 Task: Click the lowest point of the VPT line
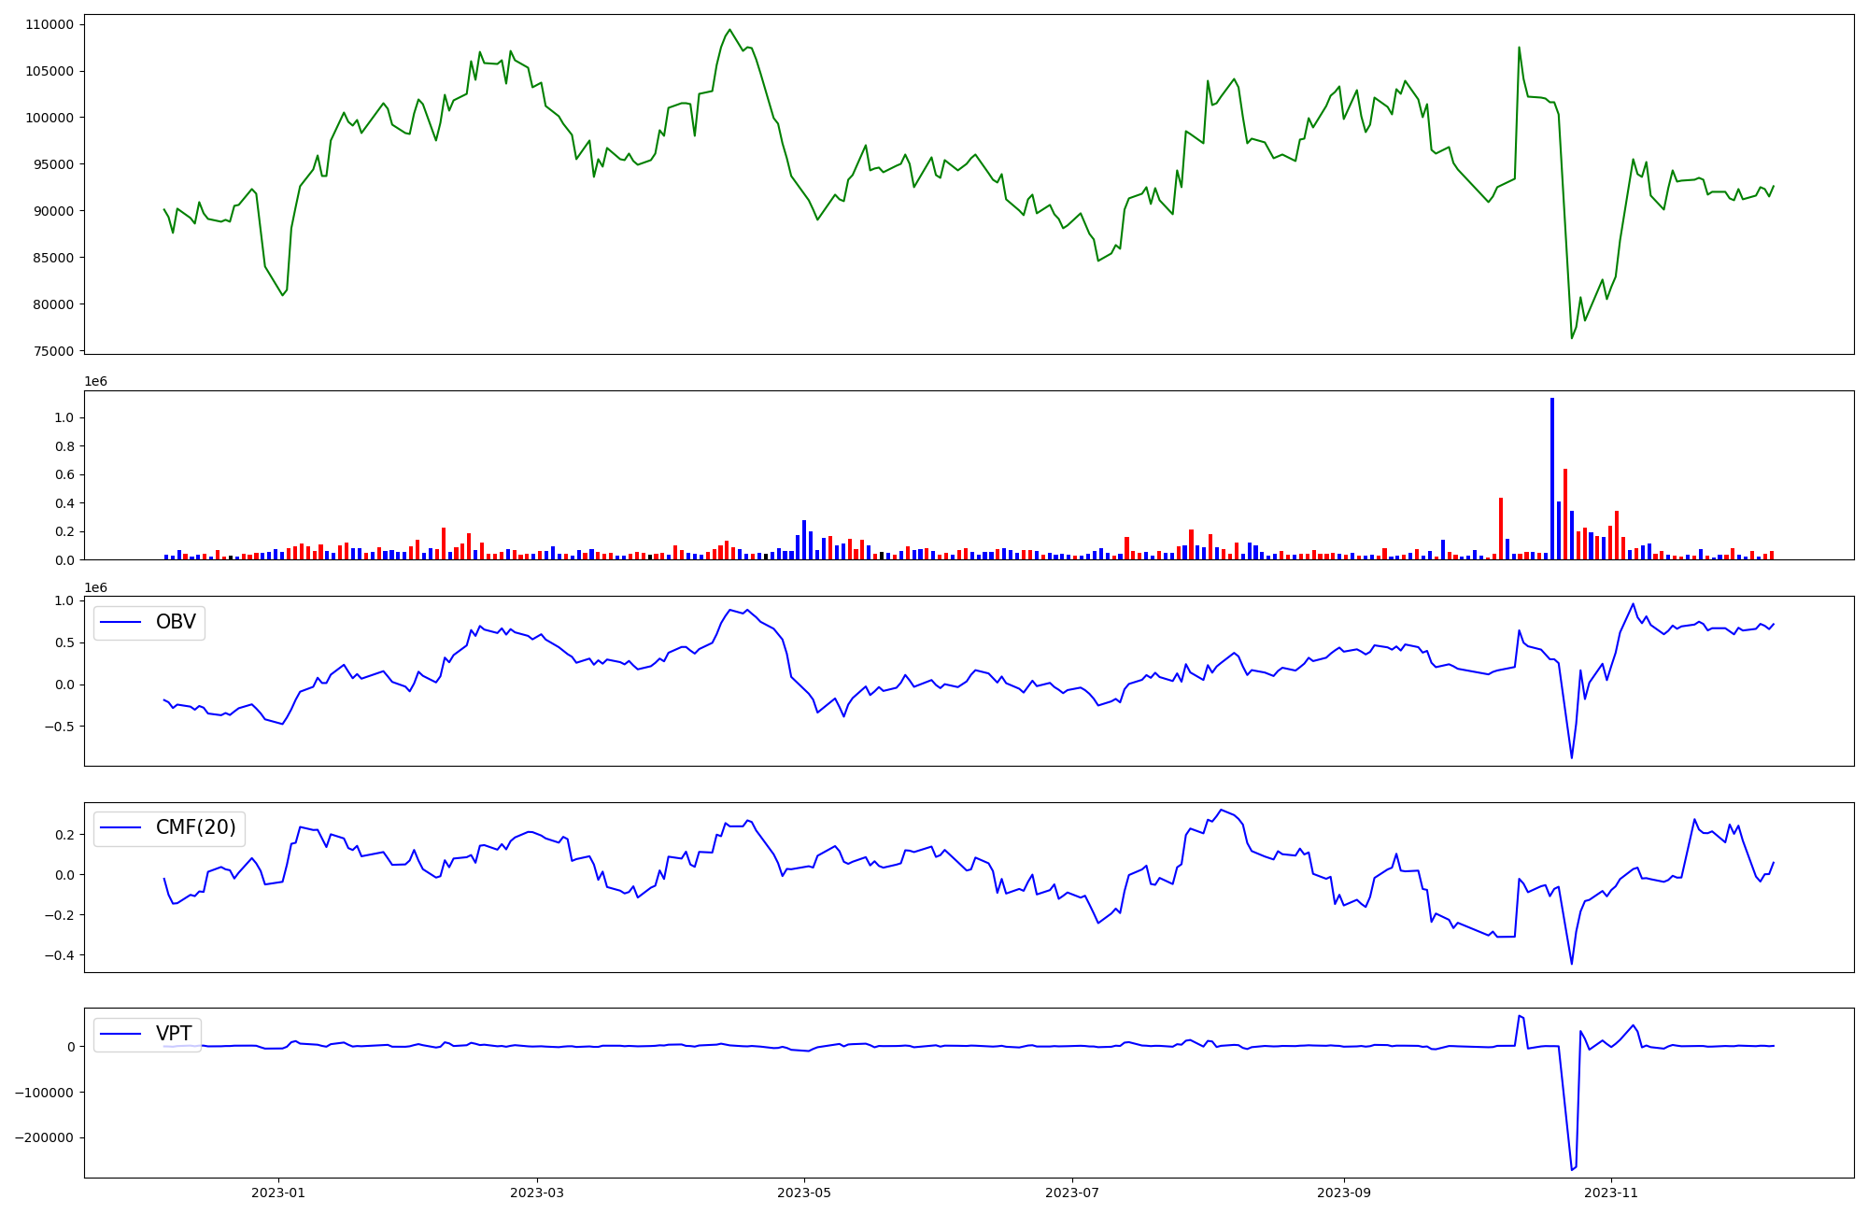click(x=1572, y=1169)
